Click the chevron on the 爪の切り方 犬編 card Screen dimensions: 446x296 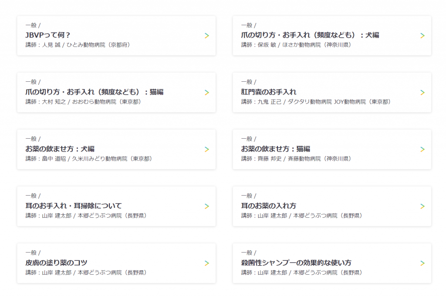(x=422, y=36)
